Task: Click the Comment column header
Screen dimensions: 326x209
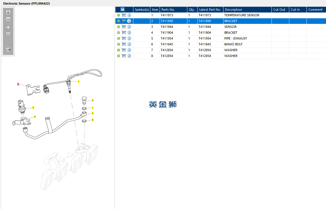Action: [316, 10]
